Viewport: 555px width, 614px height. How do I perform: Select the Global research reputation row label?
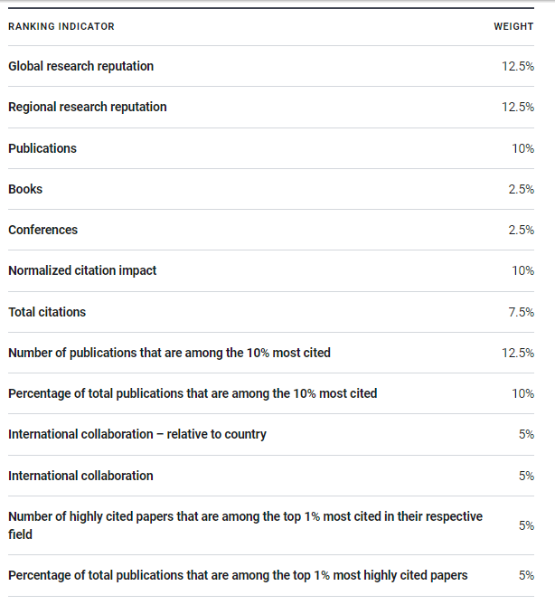[x=81, y=66]
